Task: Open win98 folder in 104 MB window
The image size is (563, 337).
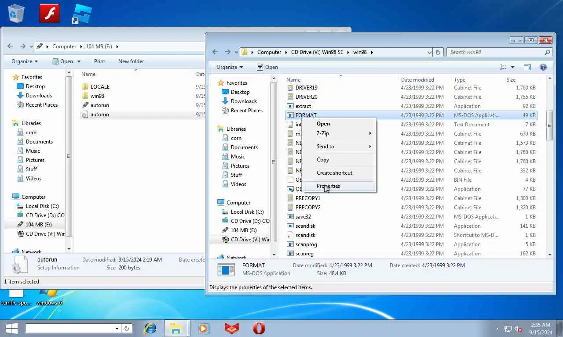Action: pos(97,96)
